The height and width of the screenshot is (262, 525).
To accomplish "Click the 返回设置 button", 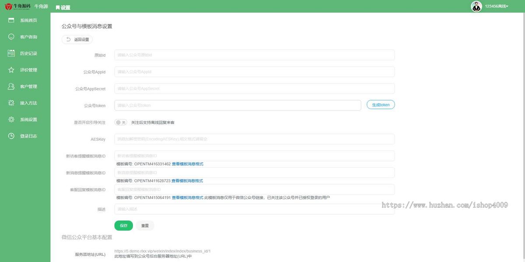I will [x=77, y=39].
